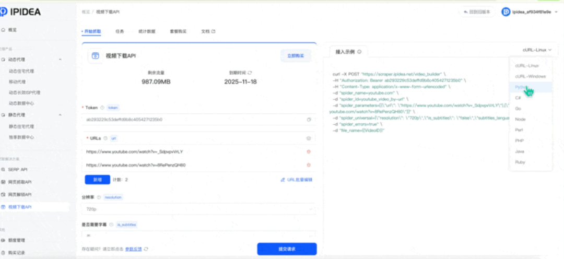Click the 立即购买 button

click(x=296, y=56)
